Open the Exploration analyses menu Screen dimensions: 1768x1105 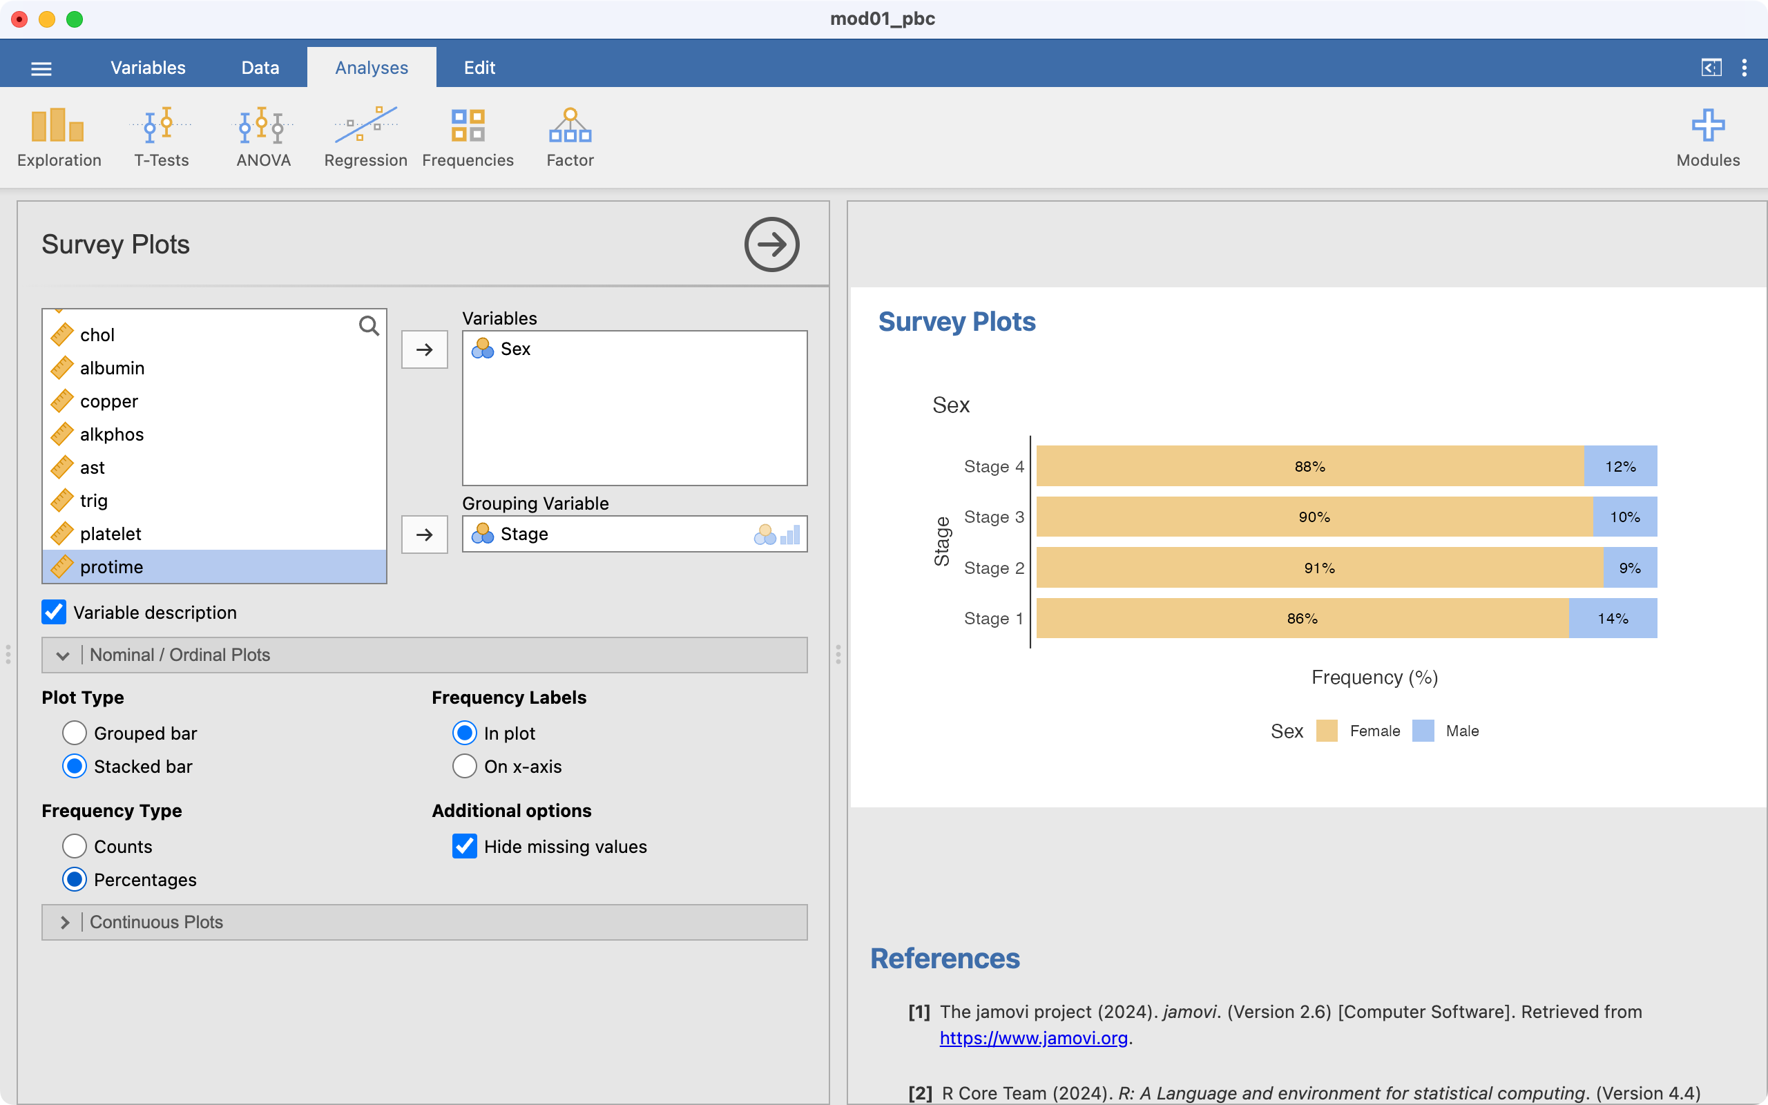click(x=59, y=137)
